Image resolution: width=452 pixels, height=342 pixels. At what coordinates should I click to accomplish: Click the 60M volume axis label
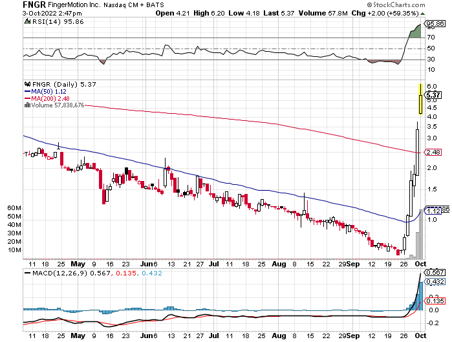point(14,208)
